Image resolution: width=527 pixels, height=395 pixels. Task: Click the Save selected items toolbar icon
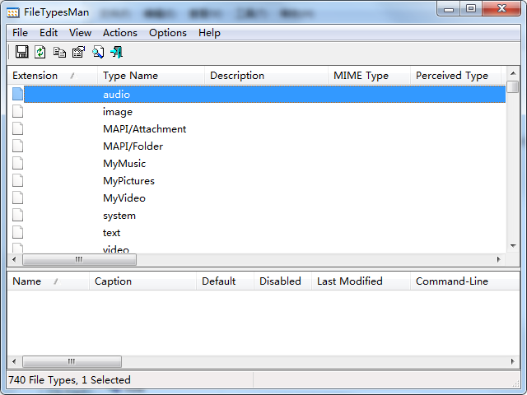pos(22,52)
